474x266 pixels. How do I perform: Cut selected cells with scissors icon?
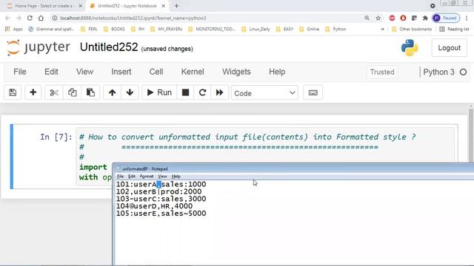54,92
